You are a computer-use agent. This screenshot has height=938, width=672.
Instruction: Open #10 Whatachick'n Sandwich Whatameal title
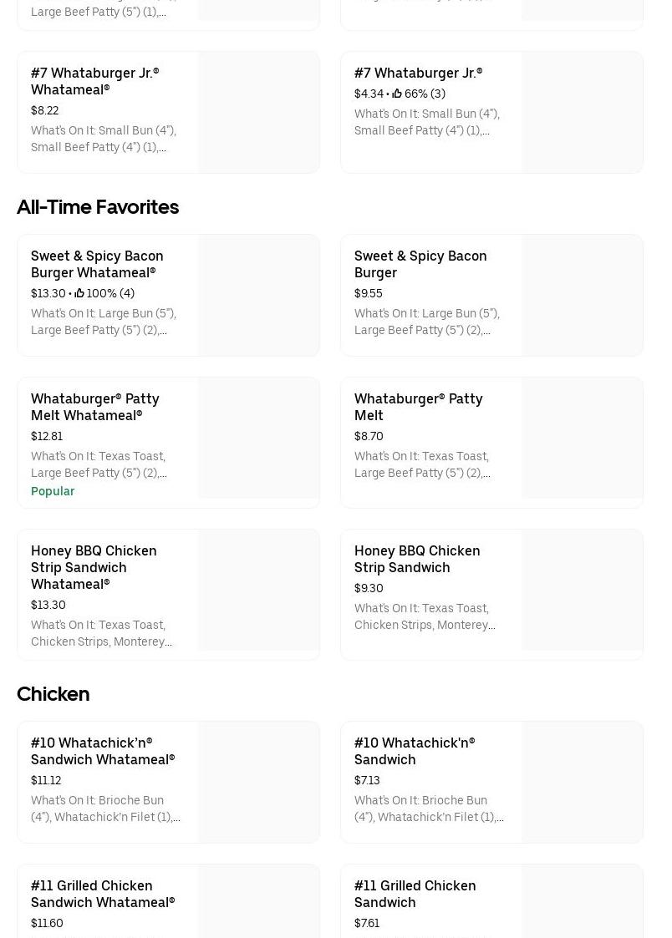coord(102,751)
